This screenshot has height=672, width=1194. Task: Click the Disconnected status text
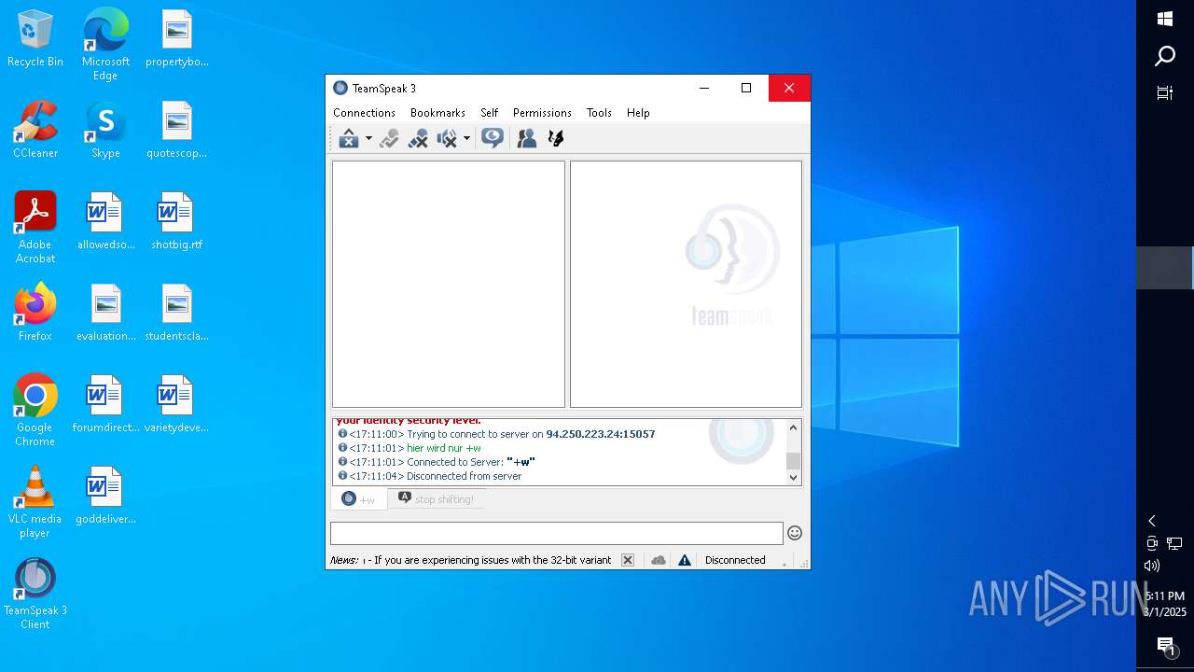(735, 560)
